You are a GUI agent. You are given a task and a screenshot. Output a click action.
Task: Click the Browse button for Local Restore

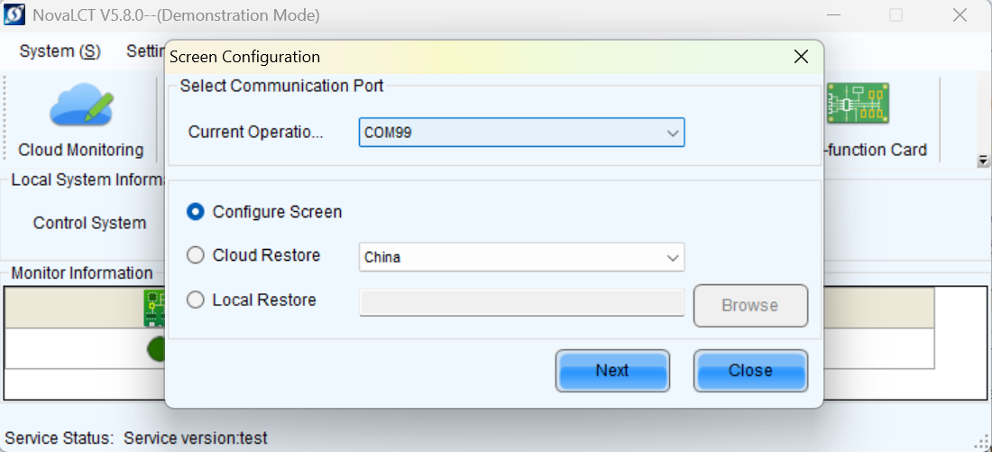tap(750, 306)
